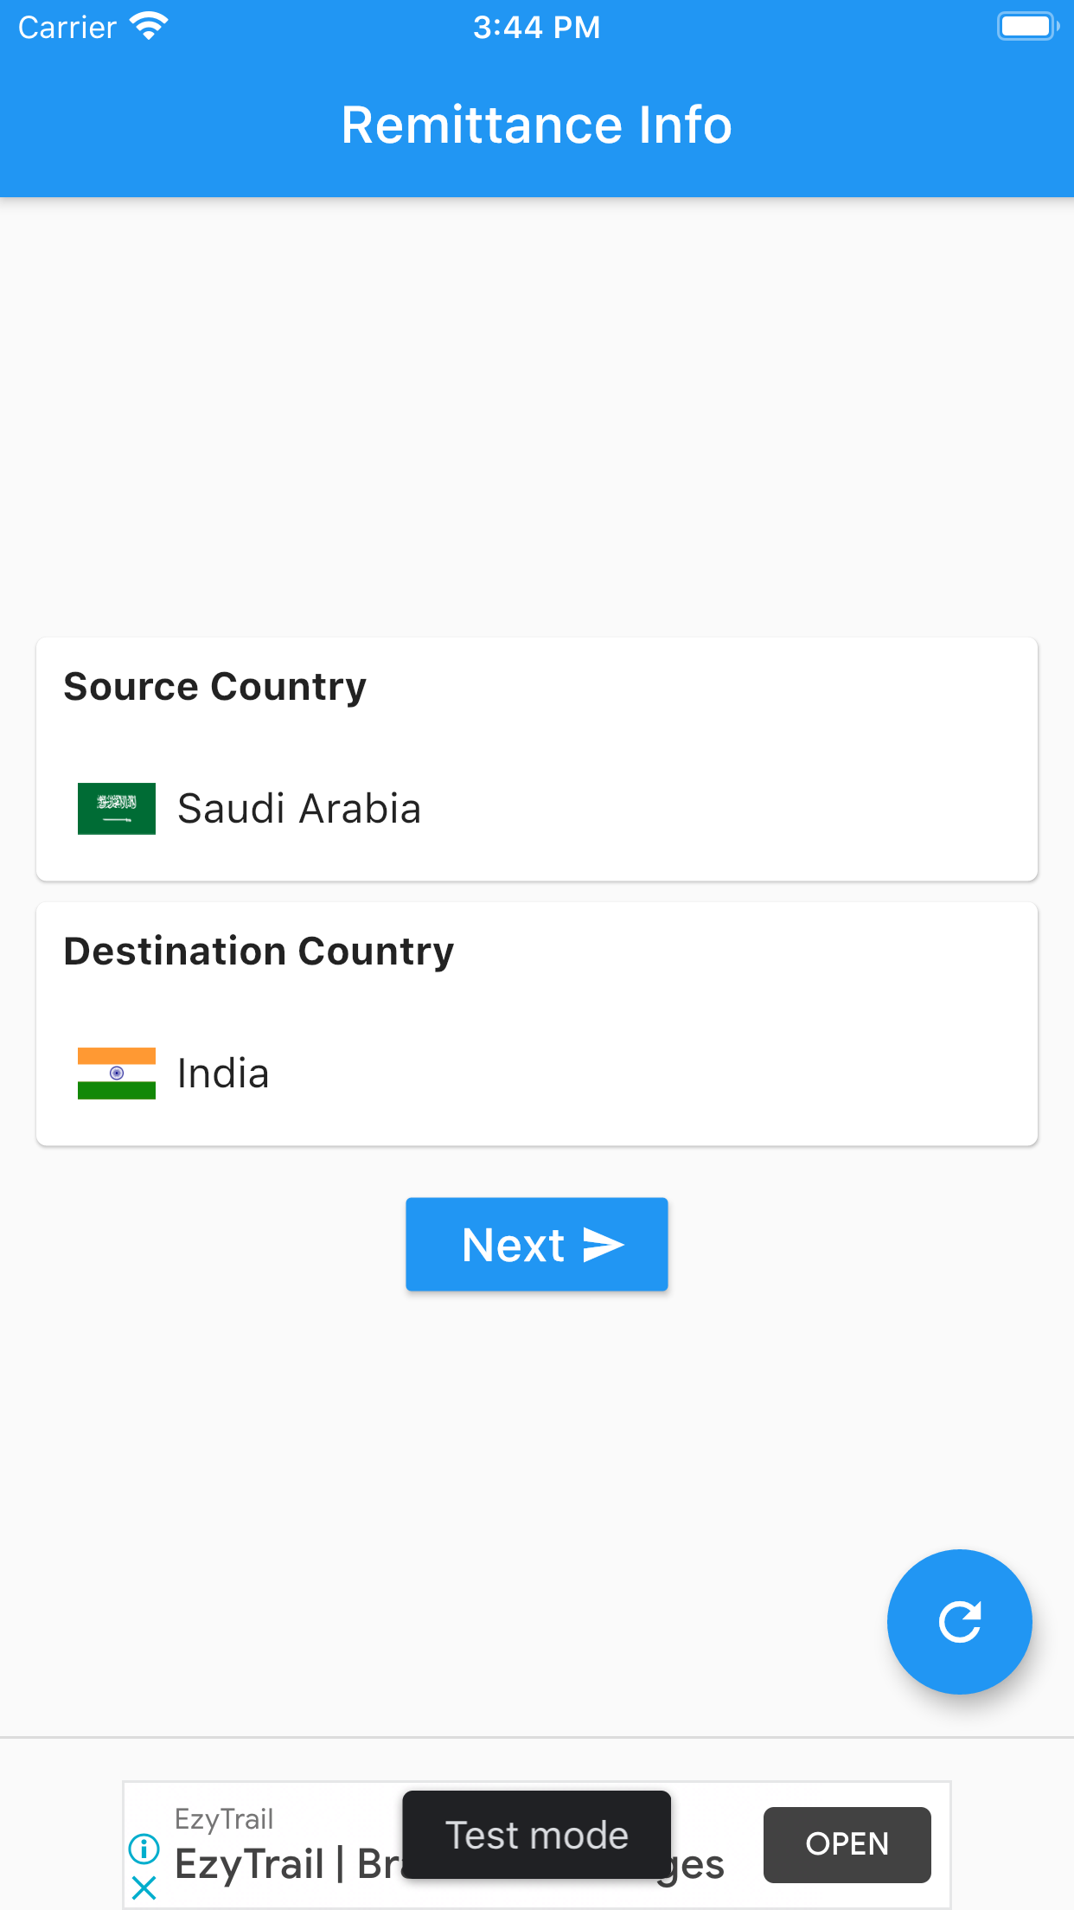Open the Destination Country selector
This screenshot has height=1910, width=1074.
point(536,1023)
